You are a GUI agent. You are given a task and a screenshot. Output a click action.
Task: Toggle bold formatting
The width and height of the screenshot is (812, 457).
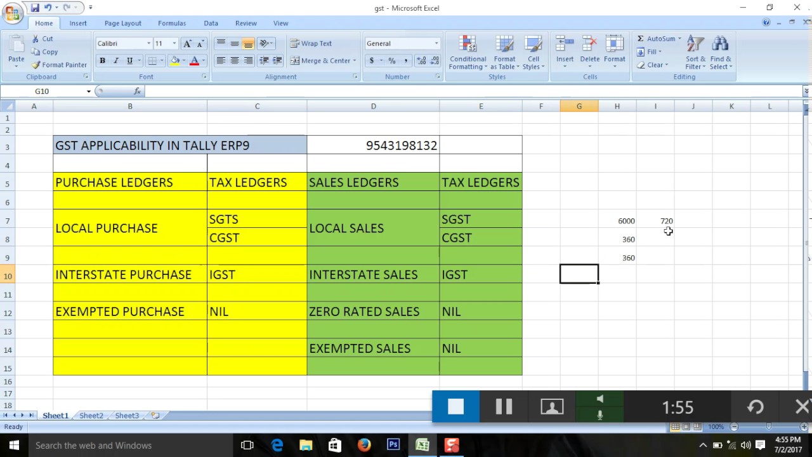[x=102, y=60]
